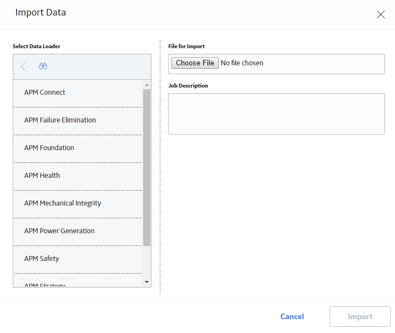
Task: Click the Cancel link
Action: tap(292, 316)
